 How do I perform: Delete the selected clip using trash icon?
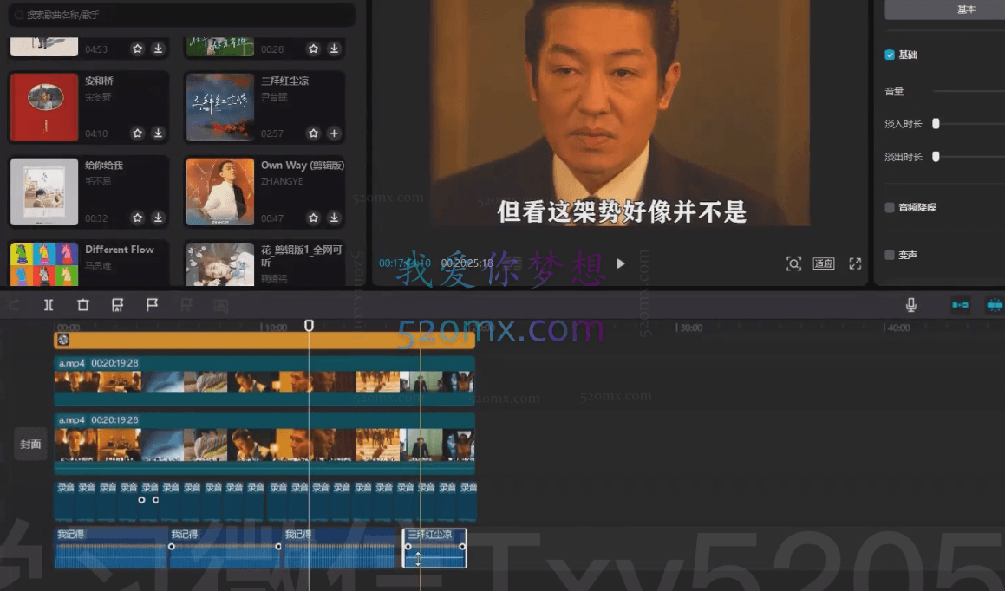(82, 304)
